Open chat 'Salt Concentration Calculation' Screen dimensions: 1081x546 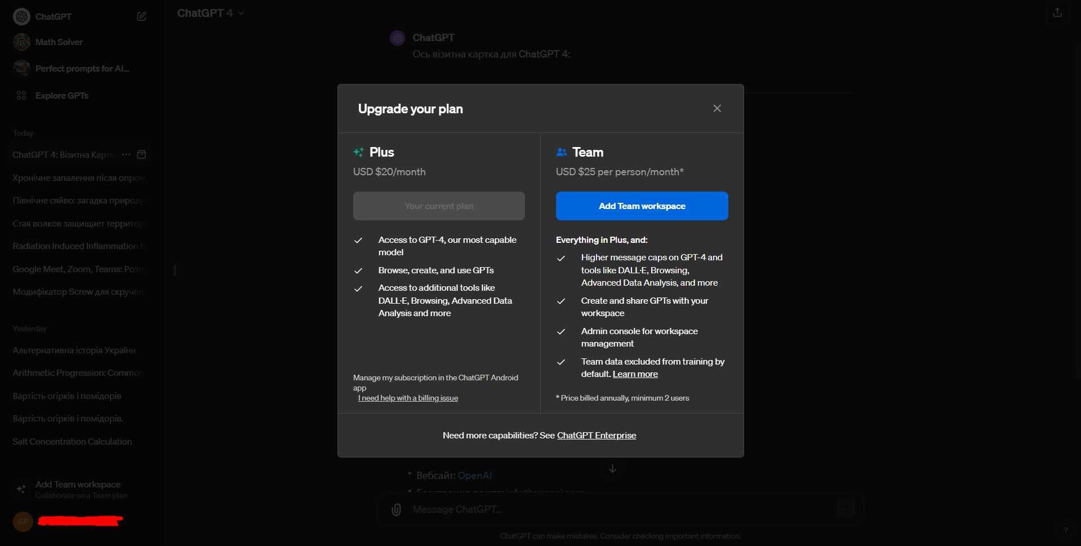(79, 441)
